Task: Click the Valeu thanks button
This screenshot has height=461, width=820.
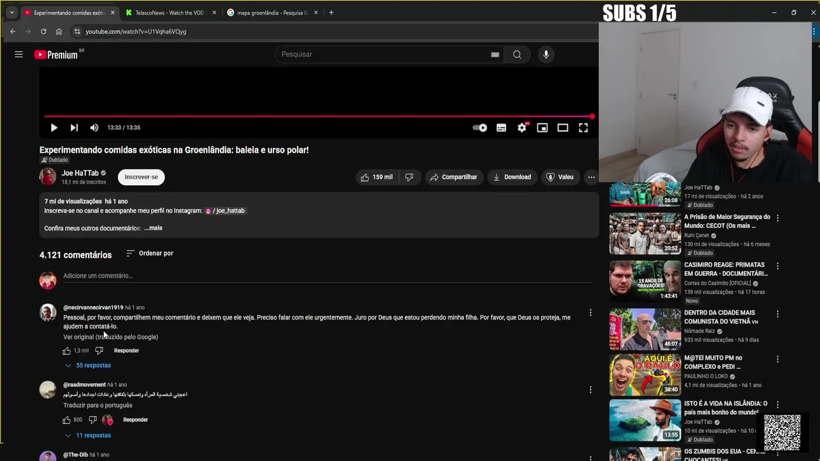Action: point(559,177)
